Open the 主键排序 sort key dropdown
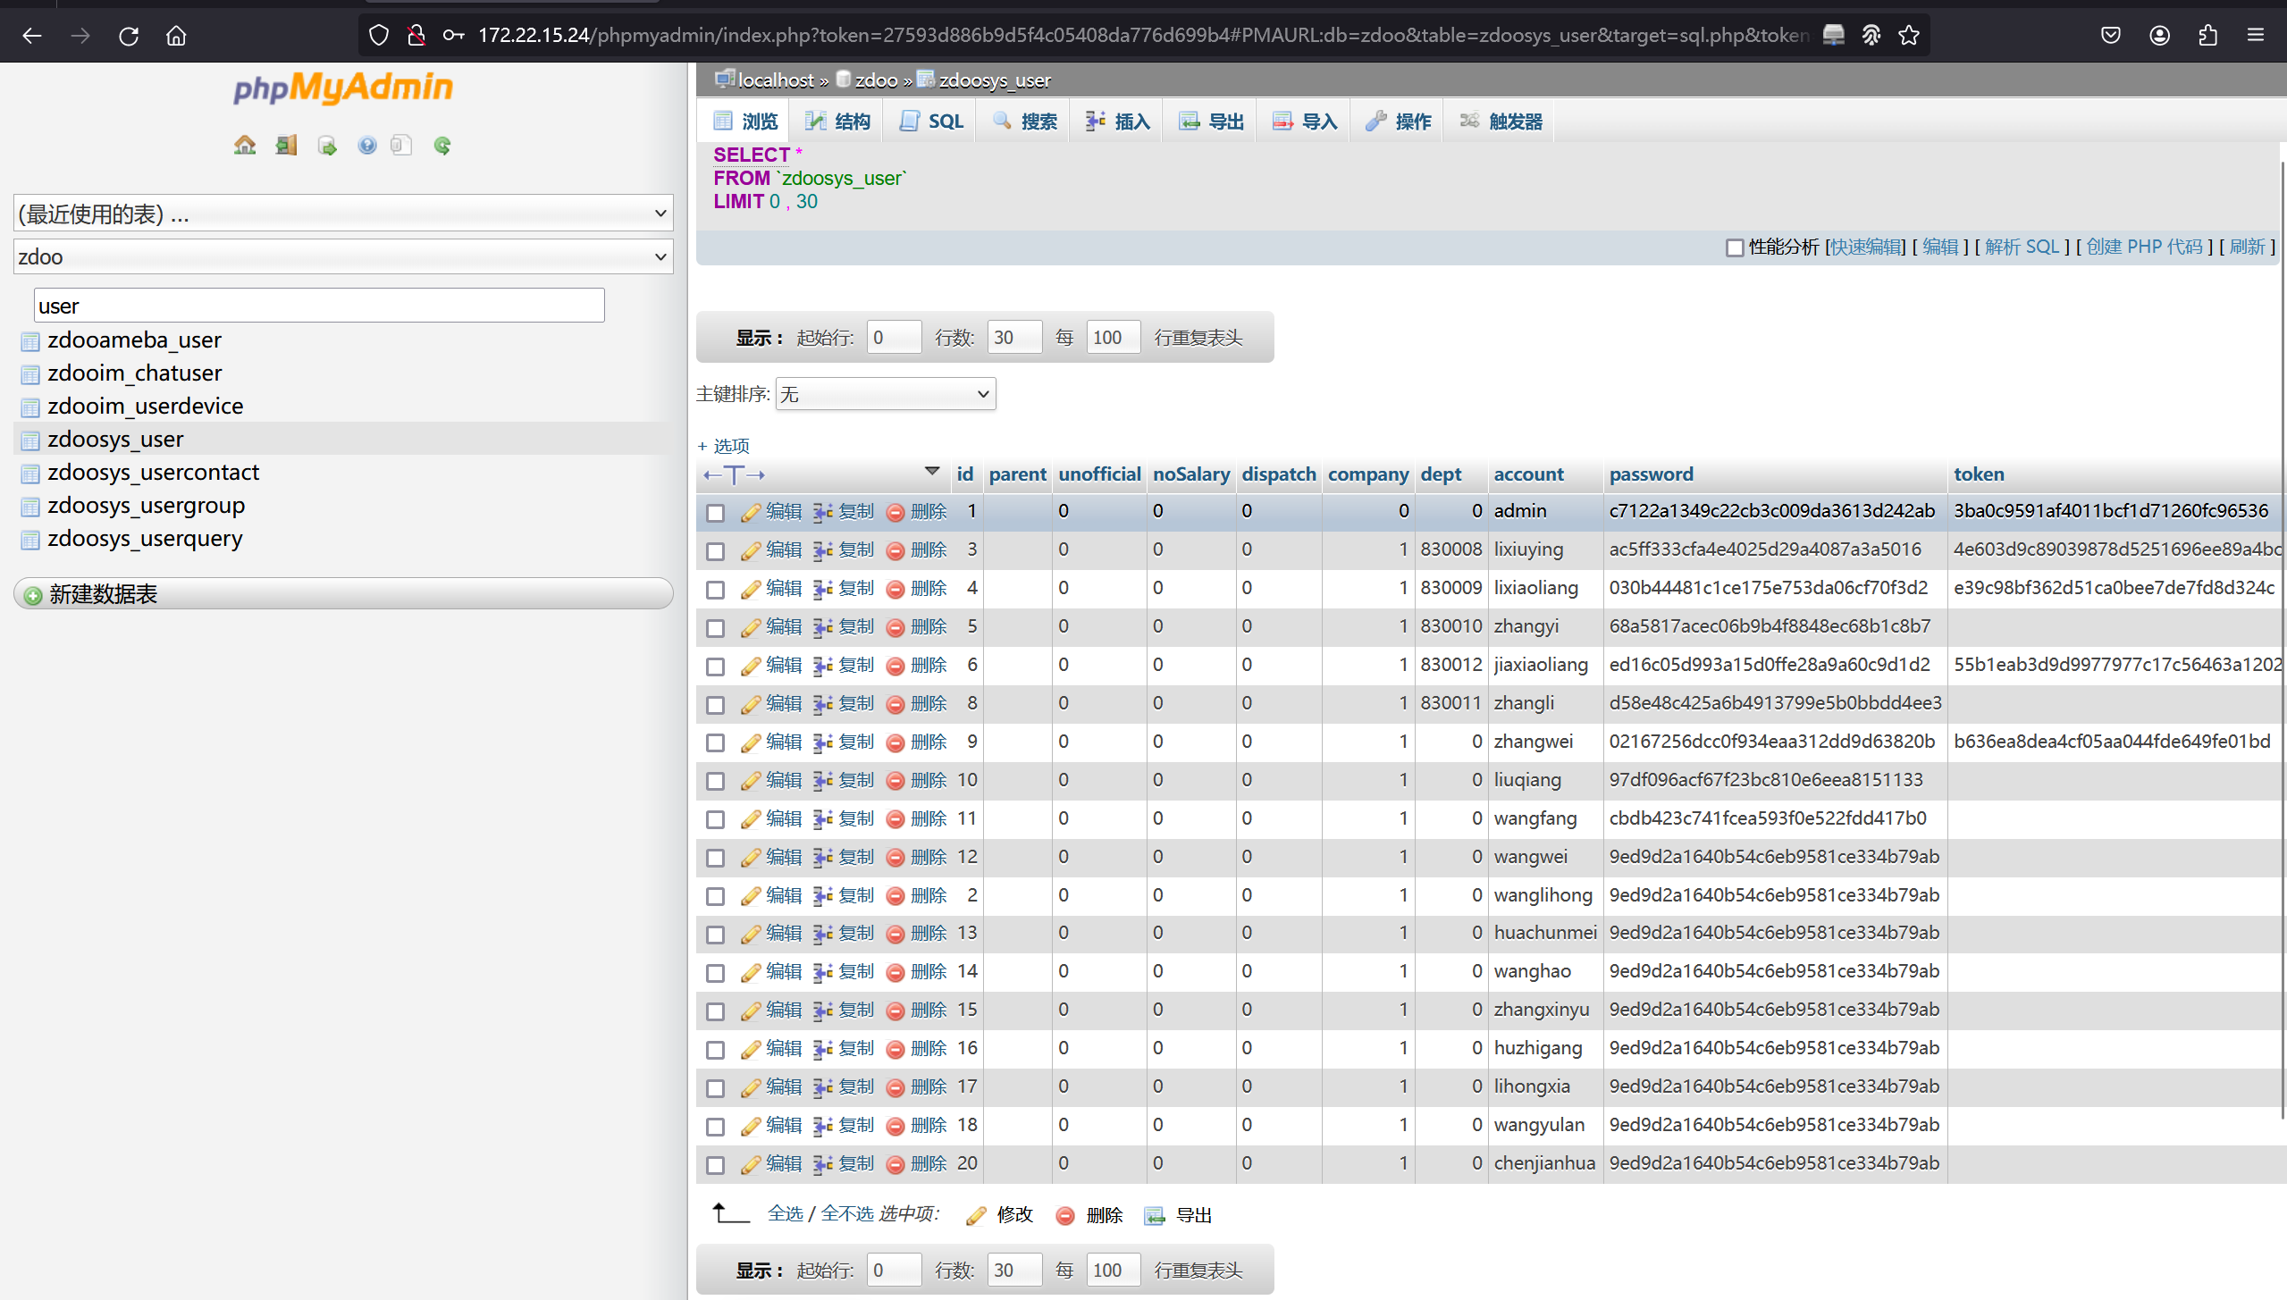This screenshot has width=2287, height=1300. (885, 394)
